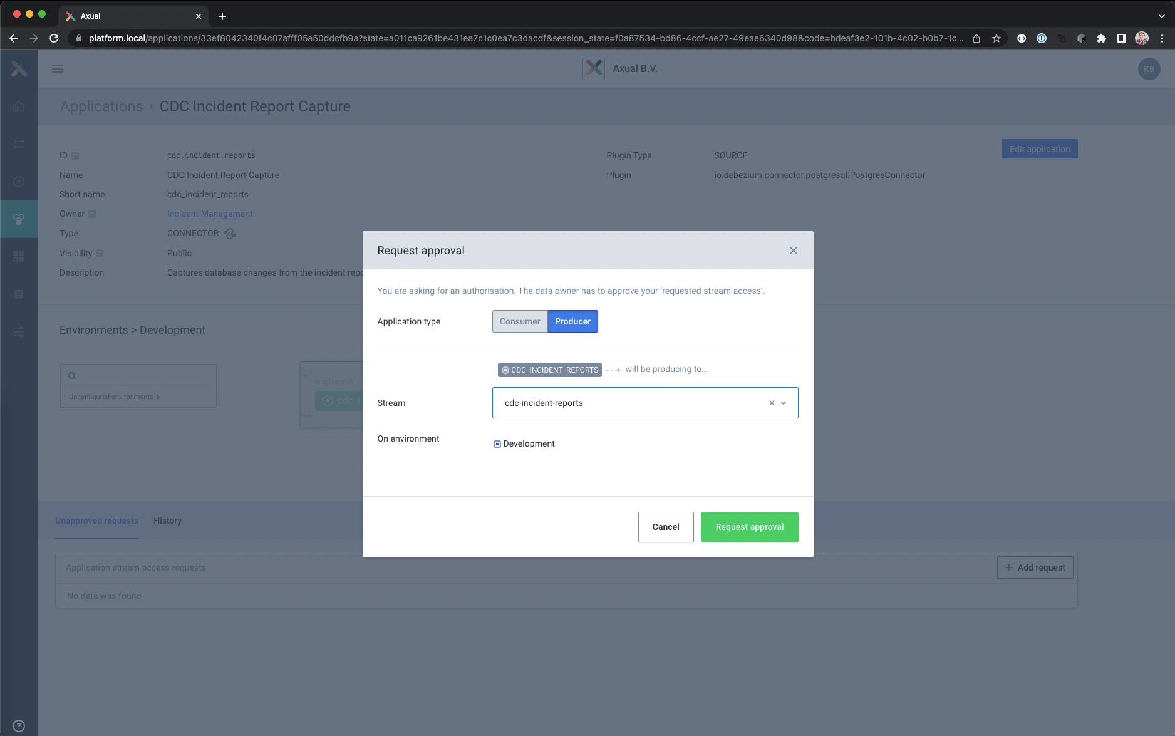1175x736 pixels.
Task: Click the environment search field
Action: tap(138, 376)
